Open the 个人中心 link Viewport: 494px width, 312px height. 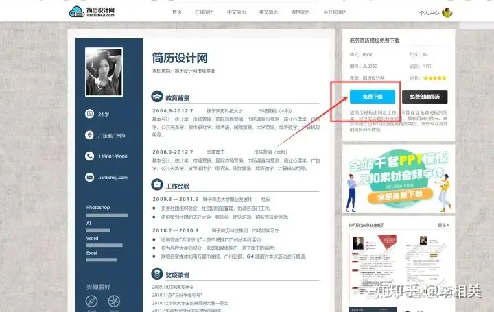point(429,13)
